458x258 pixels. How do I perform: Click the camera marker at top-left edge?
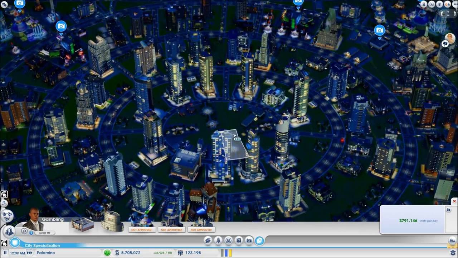coord(20,4)
